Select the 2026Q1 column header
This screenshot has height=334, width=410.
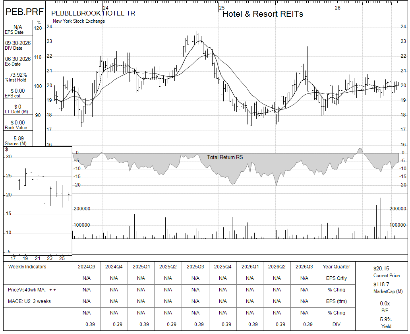[x=250, y=267]
